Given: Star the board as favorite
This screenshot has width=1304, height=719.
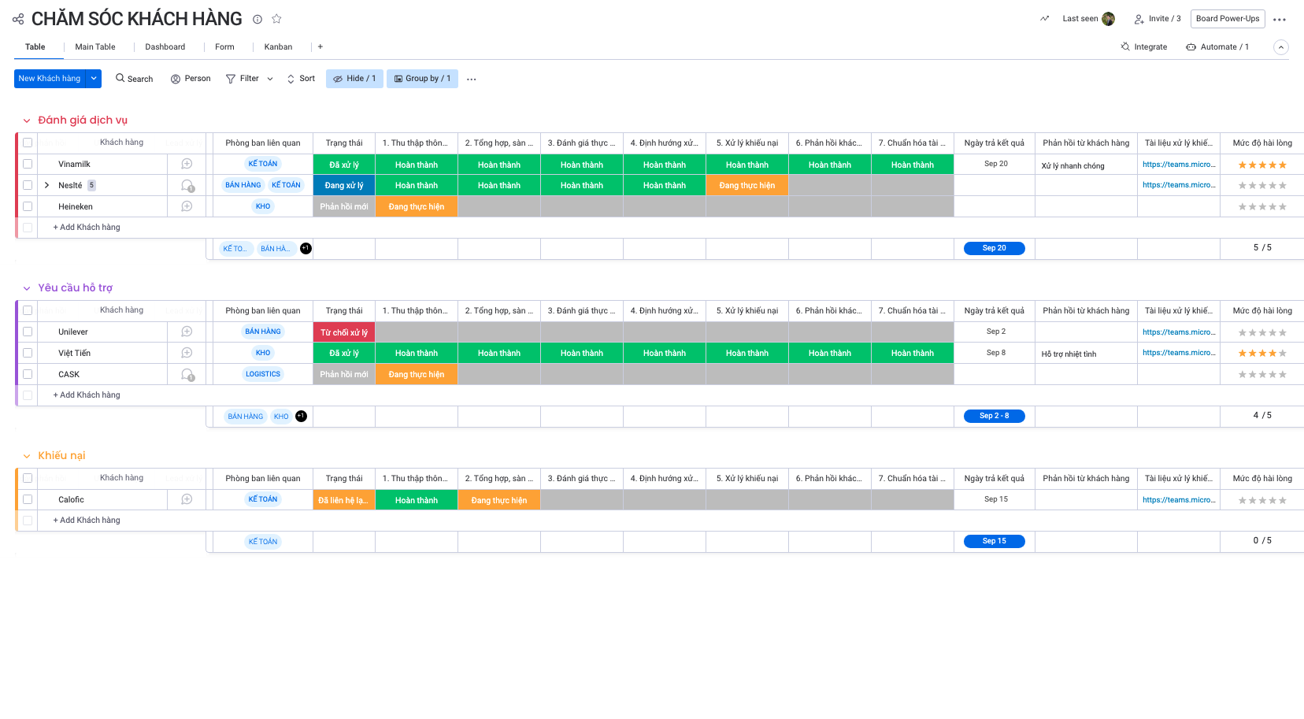Looking at the screenshot, I should [x=276, y=19].
